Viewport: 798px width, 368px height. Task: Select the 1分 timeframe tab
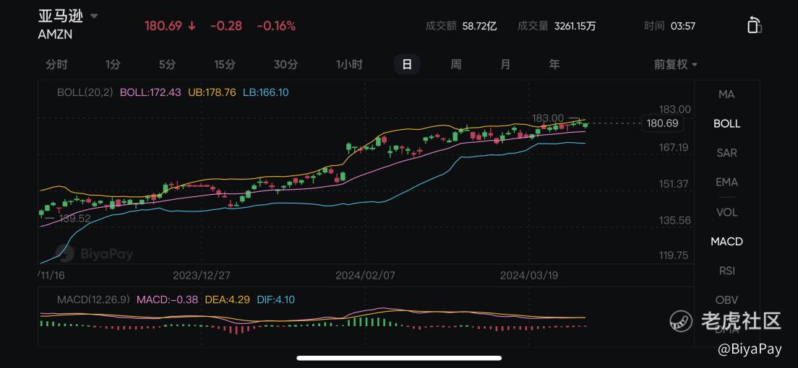113,64
